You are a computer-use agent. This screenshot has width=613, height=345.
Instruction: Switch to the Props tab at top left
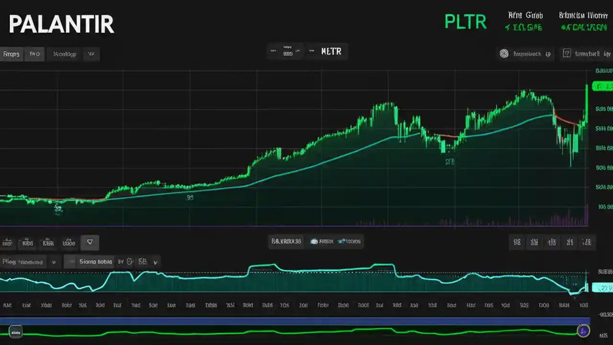[11, 54]
